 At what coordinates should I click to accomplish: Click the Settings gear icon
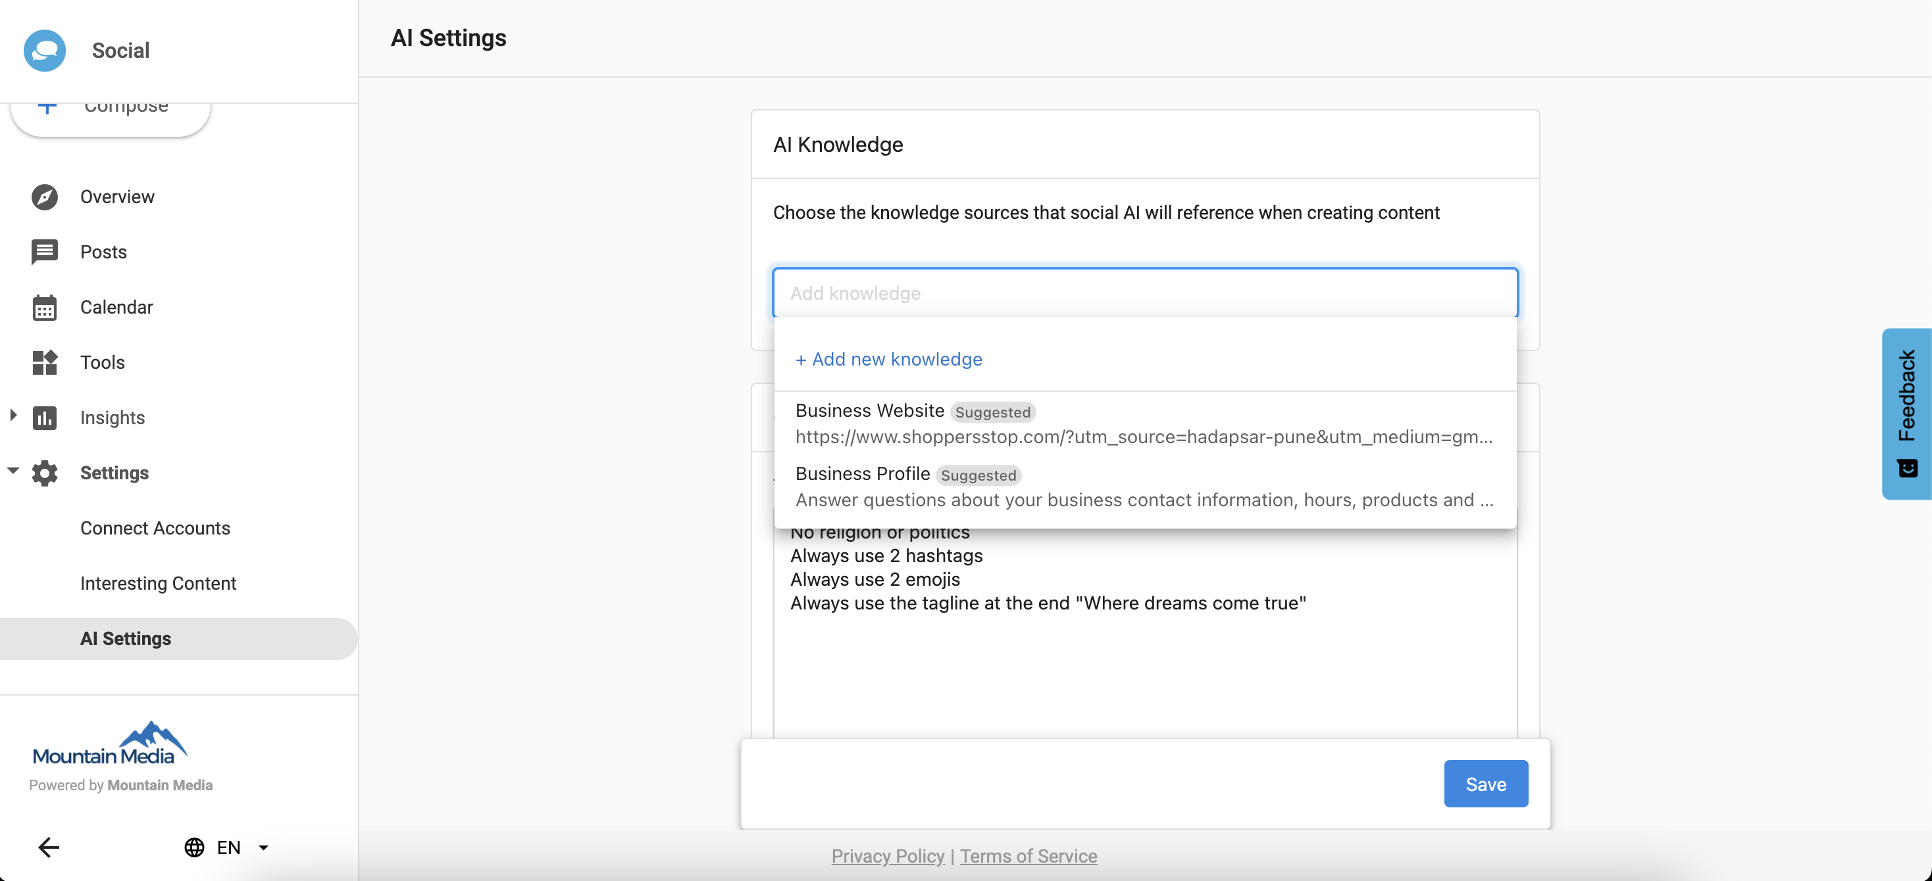[x=44, y=473]
